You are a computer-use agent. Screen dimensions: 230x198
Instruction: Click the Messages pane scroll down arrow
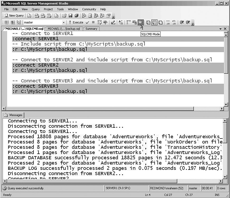[x=225, y=177]
